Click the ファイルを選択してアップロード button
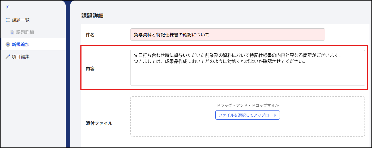This screenshot has width=372, height=148. 247,115
